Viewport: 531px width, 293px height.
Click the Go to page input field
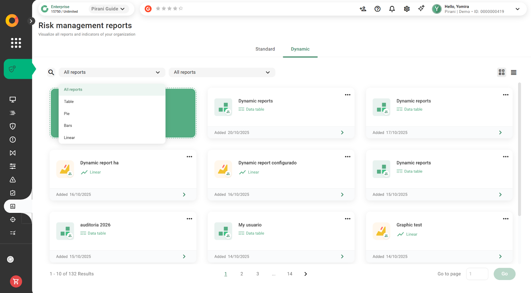click(477, 274)
